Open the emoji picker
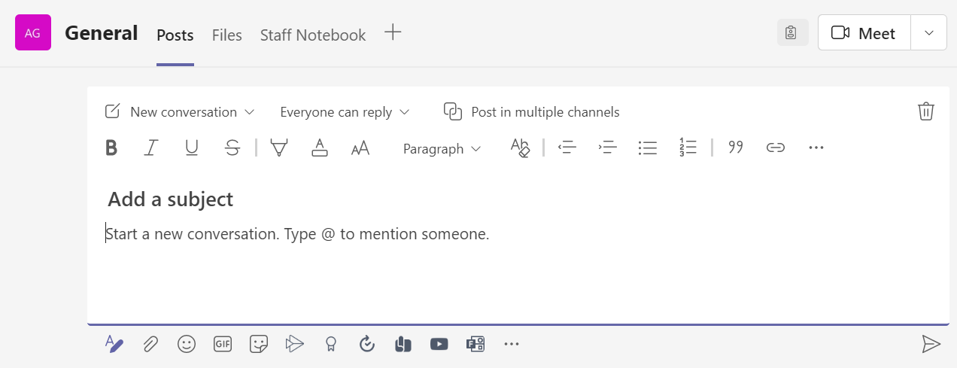 187,344
